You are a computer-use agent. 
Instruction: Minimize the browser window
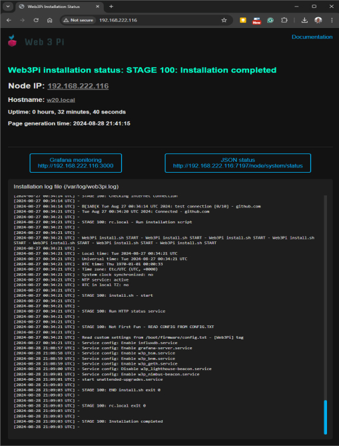pyautogui.click(x=296, y=6)
